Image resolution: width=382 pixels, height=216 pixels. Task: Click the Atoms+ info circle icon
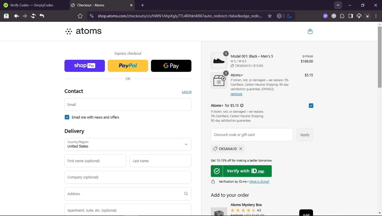pyautogui.click(x=242, y=105)
